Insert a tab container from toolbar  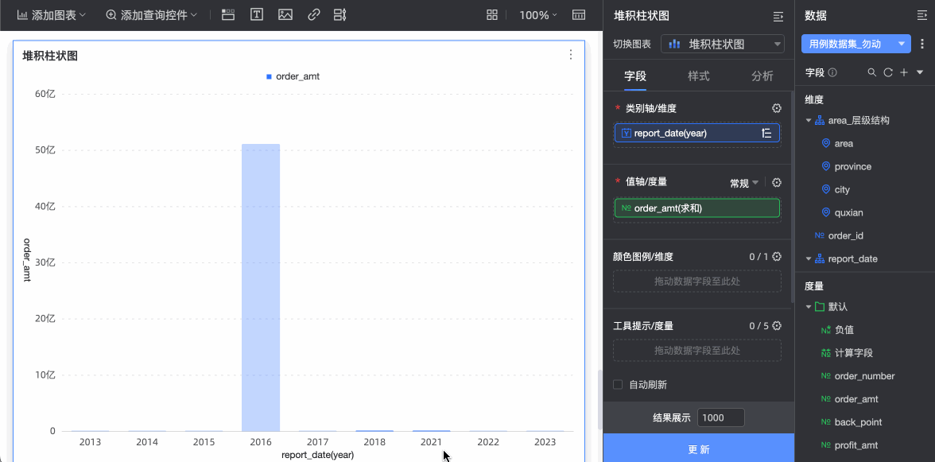[227, 15]
